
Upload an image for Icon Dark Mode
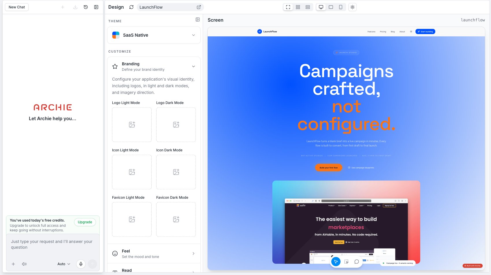click(176, 172)
